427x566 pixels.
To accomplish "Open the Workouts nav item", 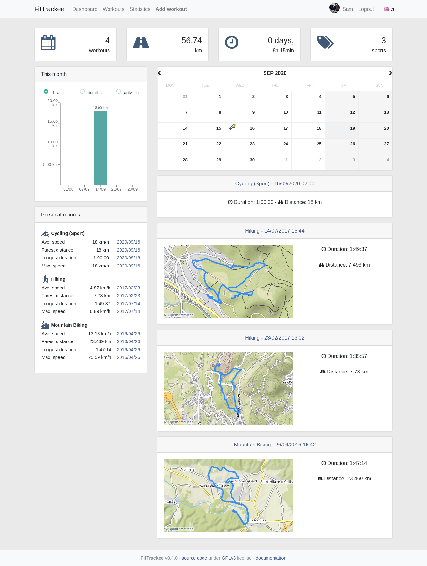I will (x=113, y=9).
